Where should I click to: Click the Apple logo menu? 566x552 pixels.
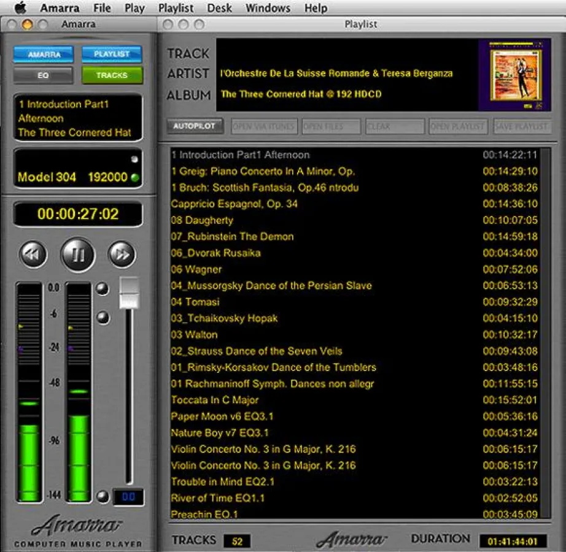[x=20, y=8]
